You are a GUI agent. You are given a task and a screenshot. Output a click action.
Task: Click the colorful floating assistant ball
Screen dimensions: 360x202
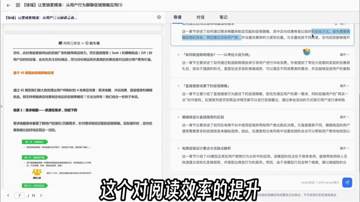(307, 51)
